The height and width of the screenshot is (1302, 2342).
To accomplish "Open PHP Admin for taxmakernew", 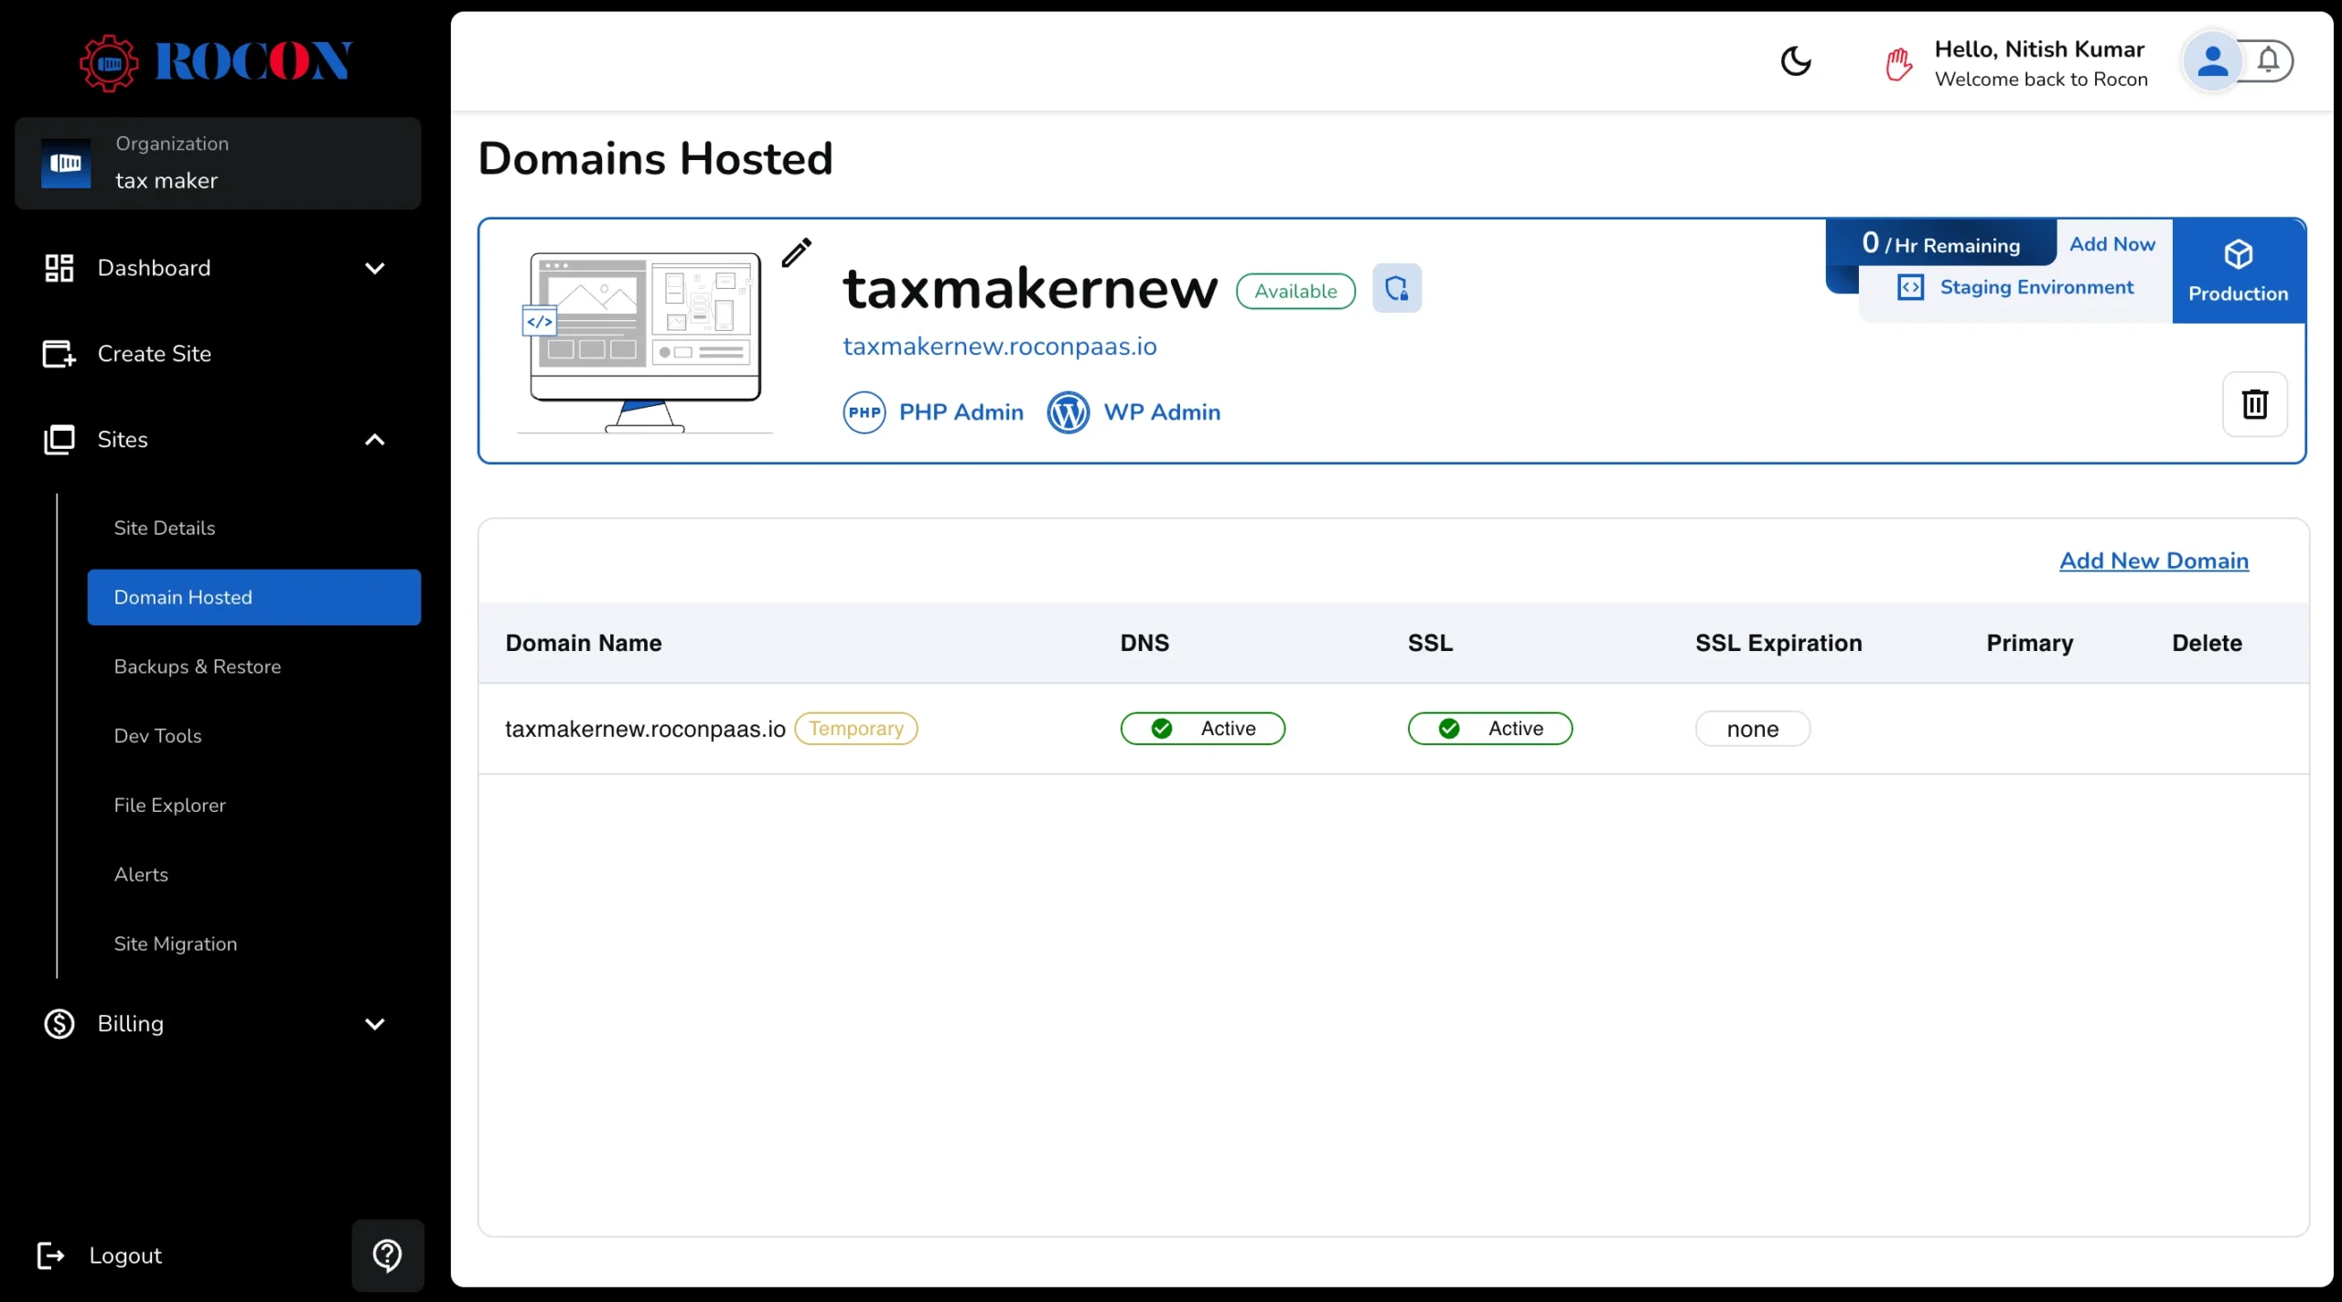I will point(864,412).
